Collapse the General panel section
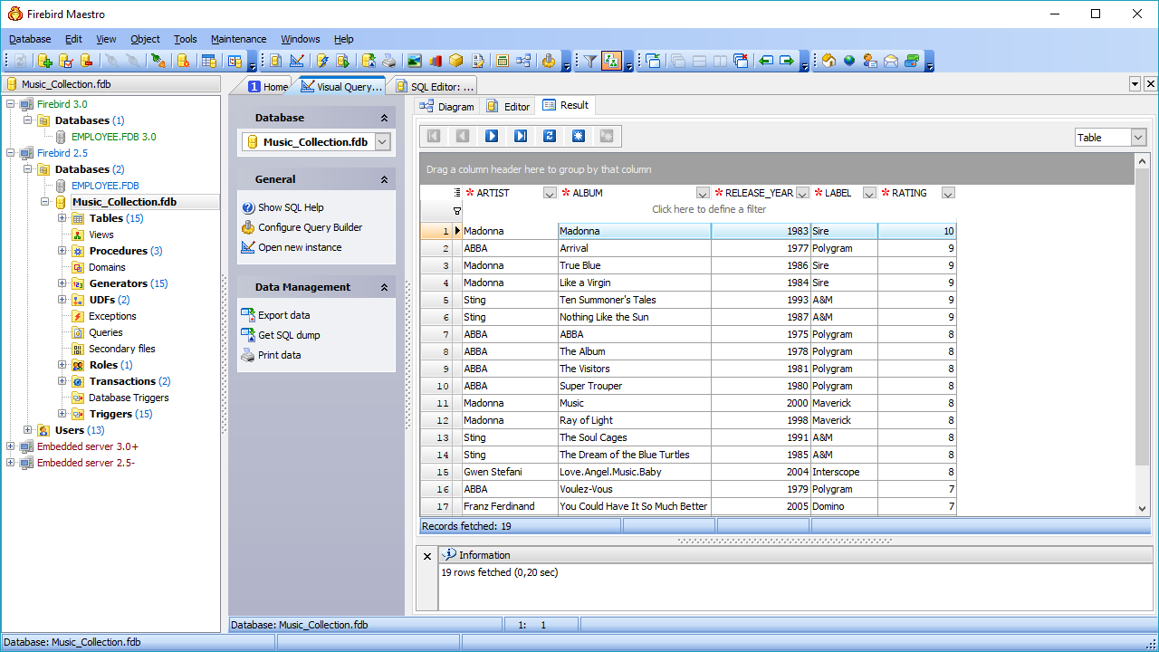Viewport: 1159px width, 652px height. (x=384, y=179)
